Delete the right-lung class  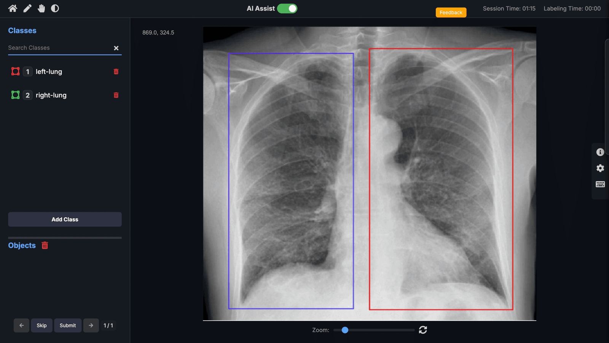click(x=116, y=95)
